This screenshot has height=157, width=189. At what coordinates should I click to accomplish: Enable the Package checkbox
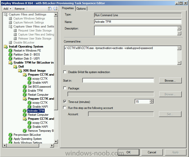pyautogui.click(x=65, y=88)
